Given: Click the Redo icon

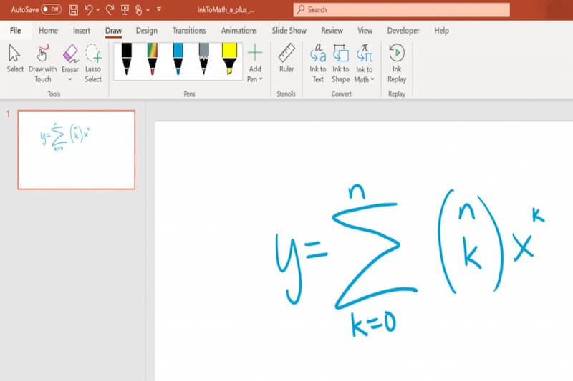Looking at the screenshot, I should (x=110, y=10).
